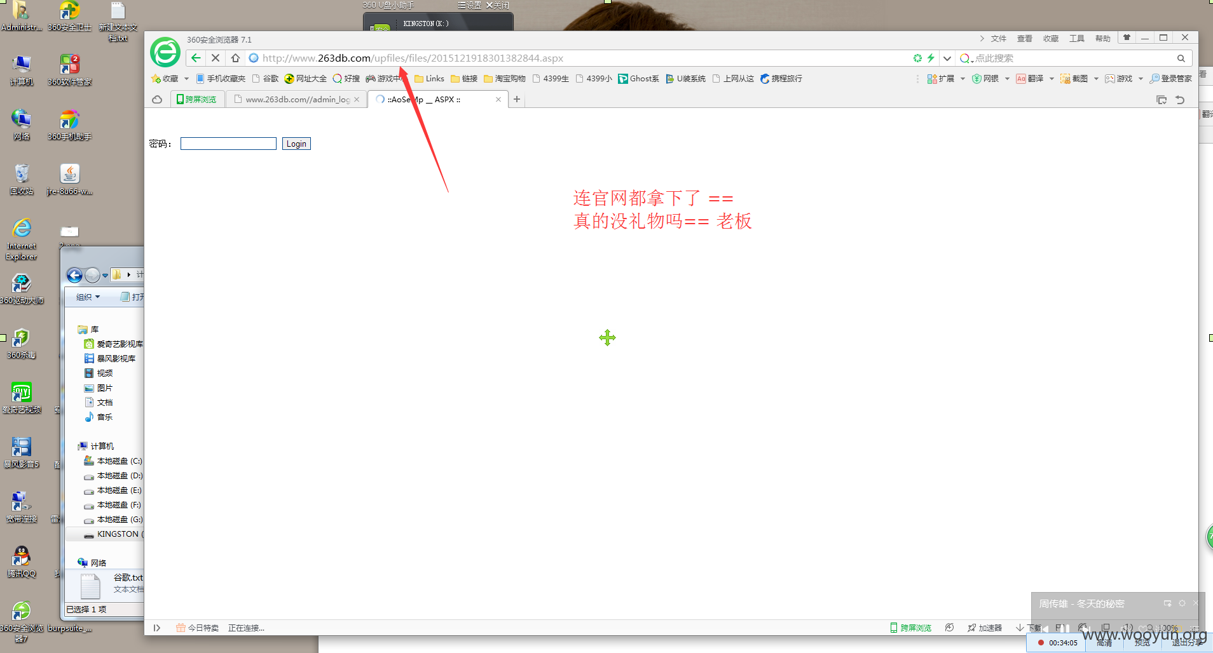The width and height of the screenshot is (1213, 653).
Task: Click the 登录管家 login manager button
Action: (1171, 79)
